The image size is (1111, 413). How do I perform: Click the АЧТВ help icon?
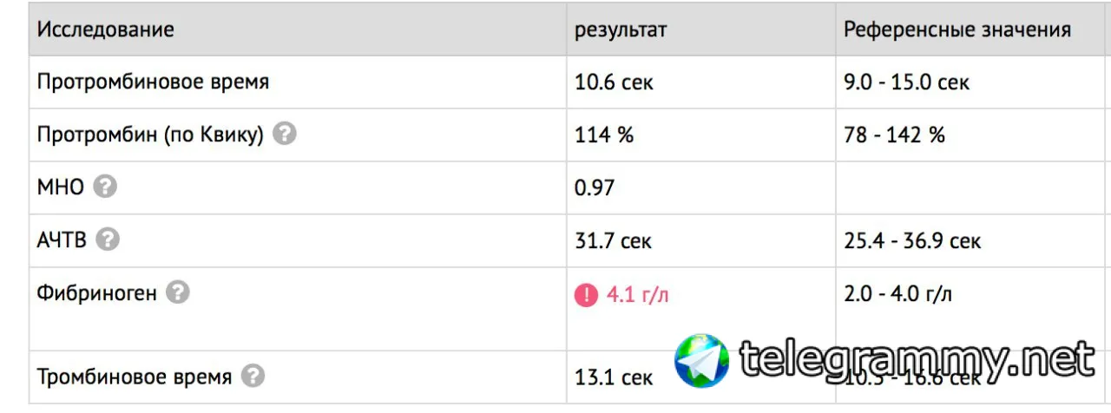[x=108, y=239]
